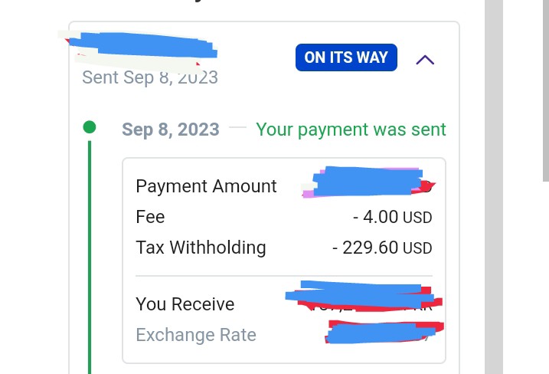
Task: Click the divider line above You Receive
Action: point(283,276)
